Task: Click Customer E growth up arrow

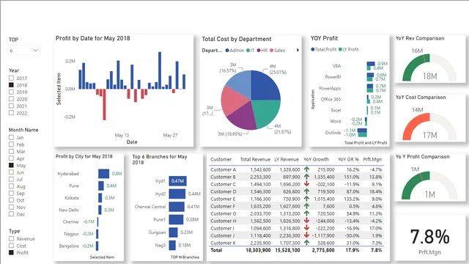Action: 306,199
